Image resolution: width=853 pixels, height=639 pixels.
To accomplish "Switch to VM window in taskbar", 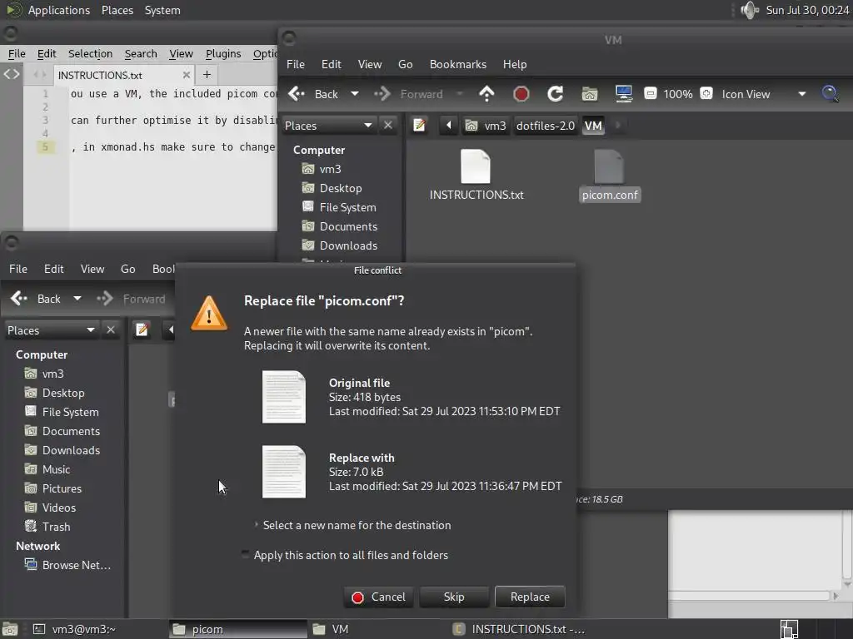I will (377, 629).
